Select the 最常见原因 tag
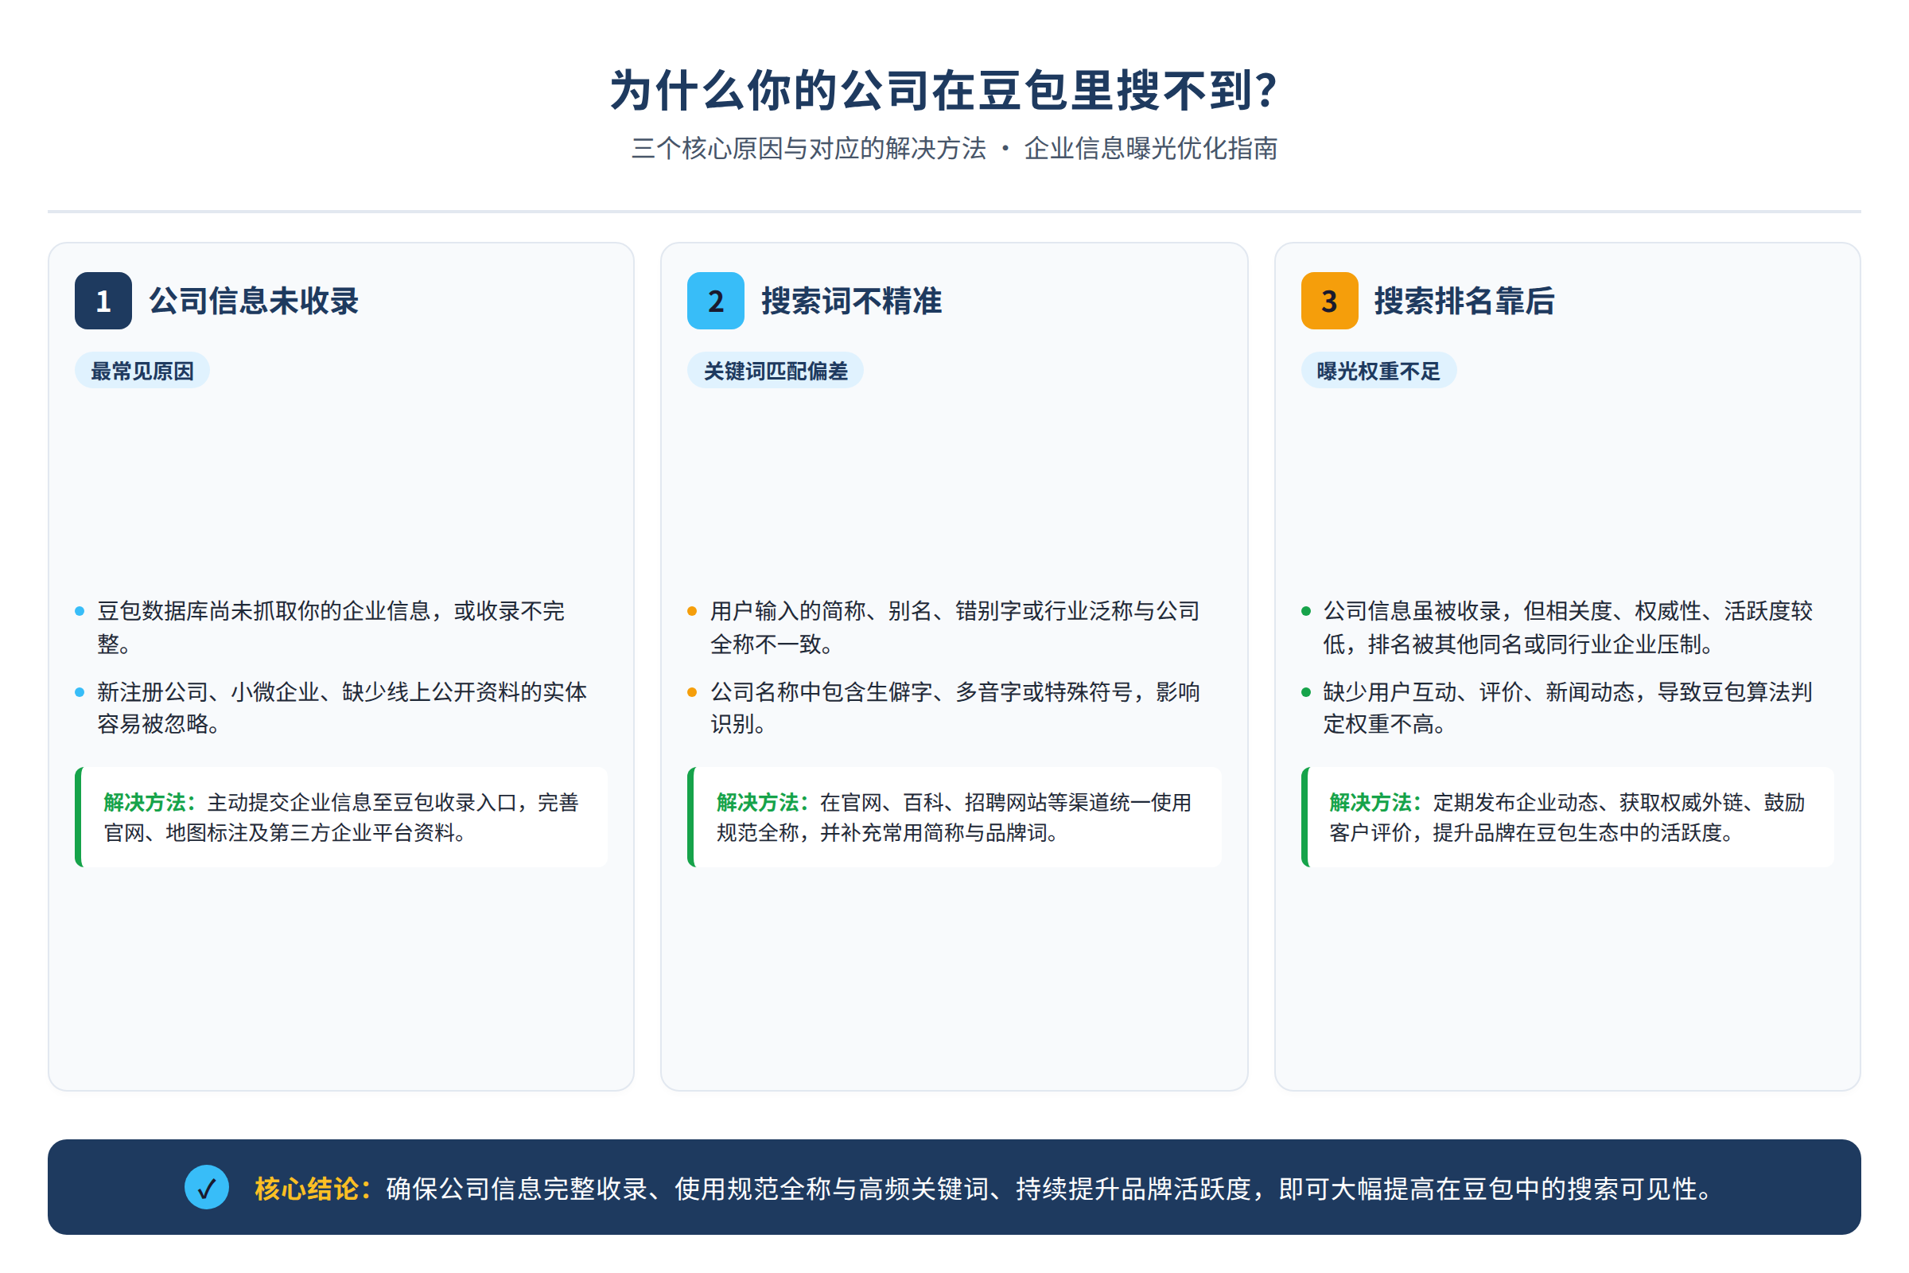1909x1273 pixels. click(142, 371)
